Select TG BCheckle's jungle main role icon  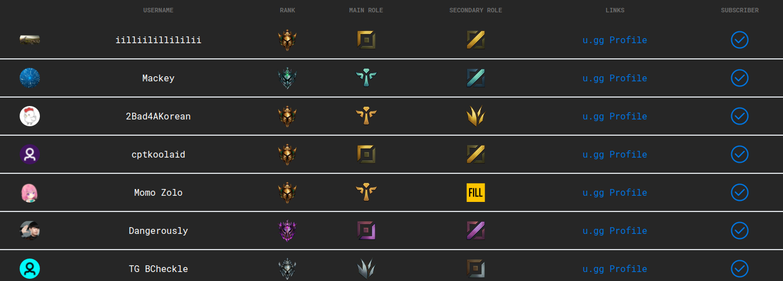coord(366,269)
